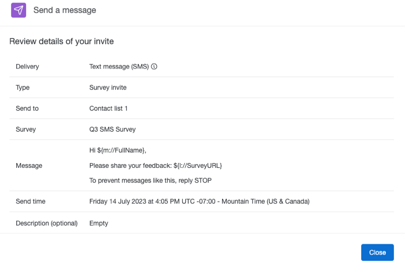Click the purple paper plane send icon
405x264 pixels.
click(x=19, y=10)
